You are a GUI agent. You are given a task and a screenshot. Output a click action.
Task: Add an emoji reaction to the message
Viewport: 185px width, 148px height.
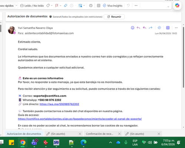pos(132,28)
